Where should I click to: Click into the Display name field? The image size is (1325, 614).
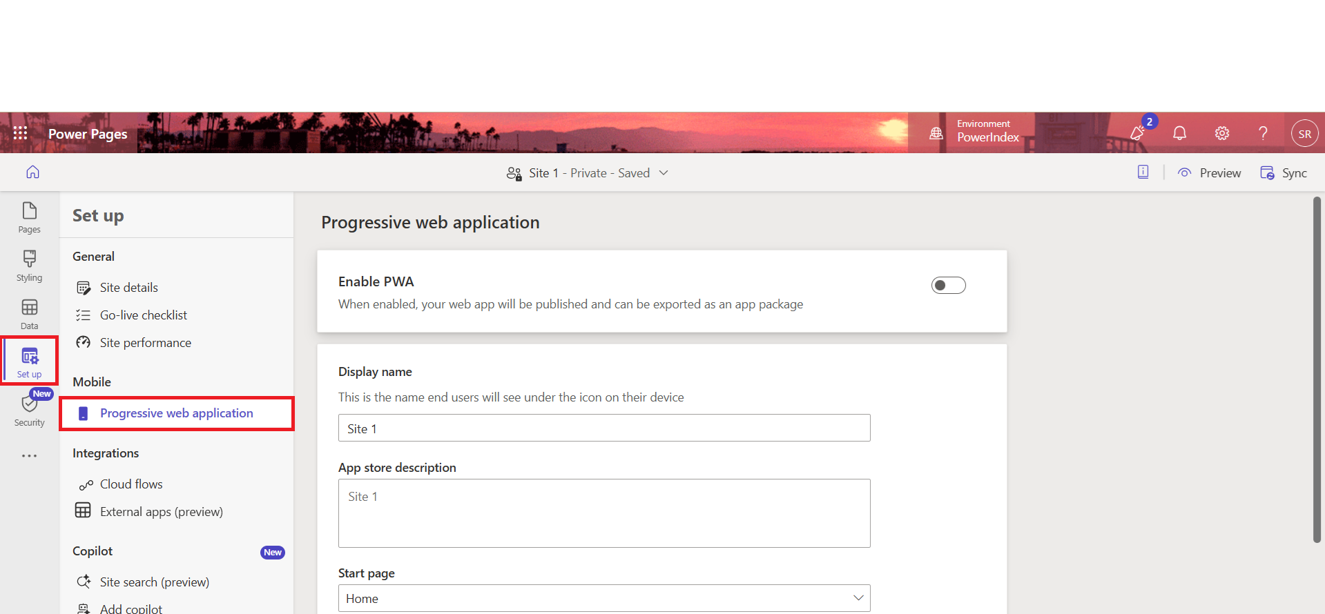pyautogui.click(x=603, y=428)
